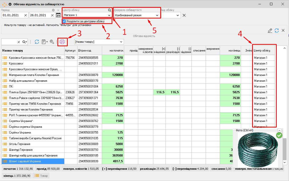Expand the [Назва товару] sort dropdown
Image resolution: width=289 pixels, height=181 pixels.
tap(121, 42)
